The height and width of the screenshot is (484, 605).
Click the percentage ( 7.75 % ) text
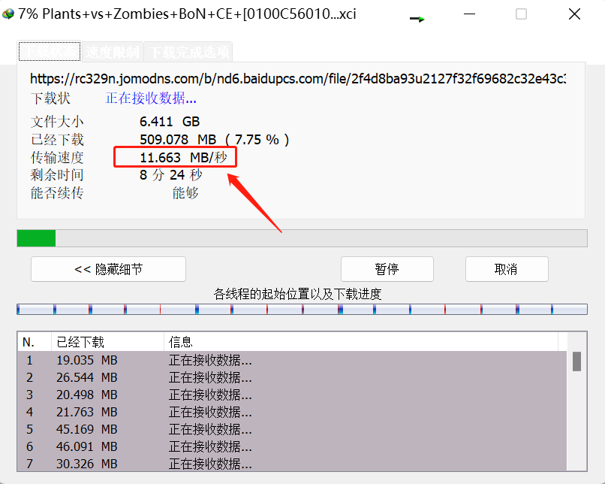tap(257, 140)
